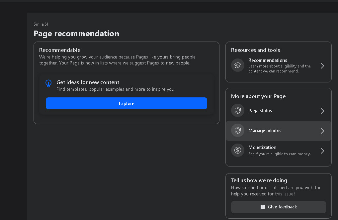The height and width of the screenshot is (220, 338).
Task: Click 'See if you're eligible to earn money' text
Action: point(279,154)
